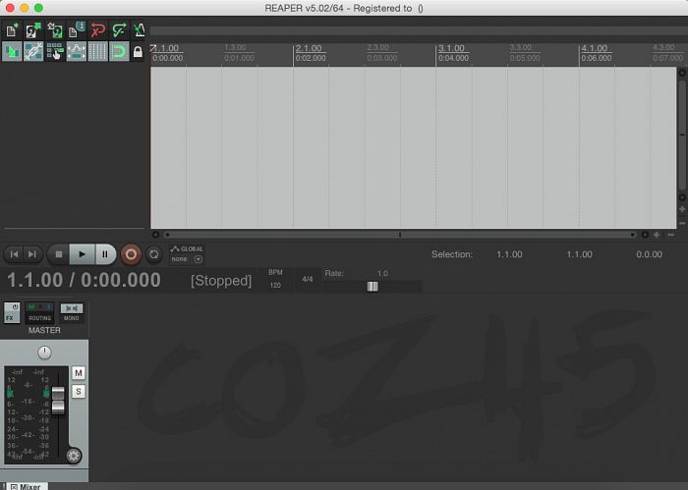Toggle the master Mono button

(x=72, y=312)
